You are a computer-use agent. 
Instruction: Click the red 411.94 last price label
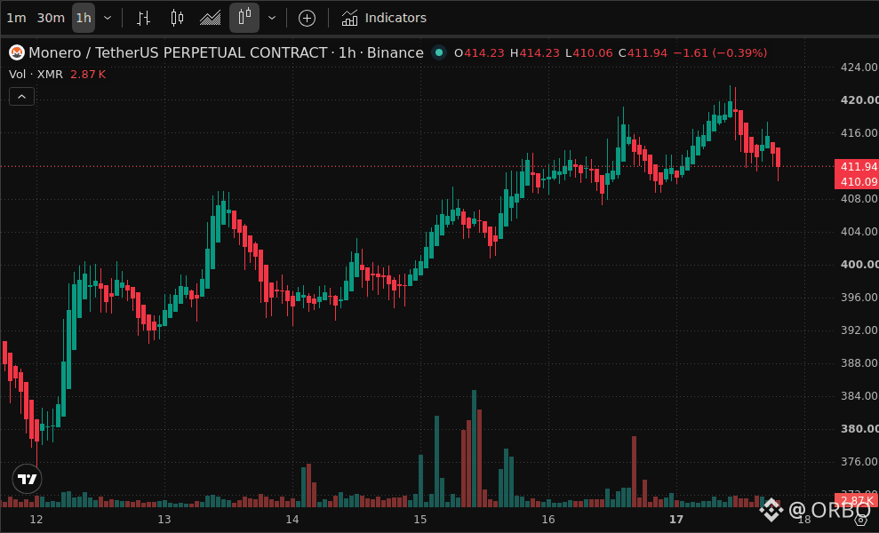click(x=857, y=166)
